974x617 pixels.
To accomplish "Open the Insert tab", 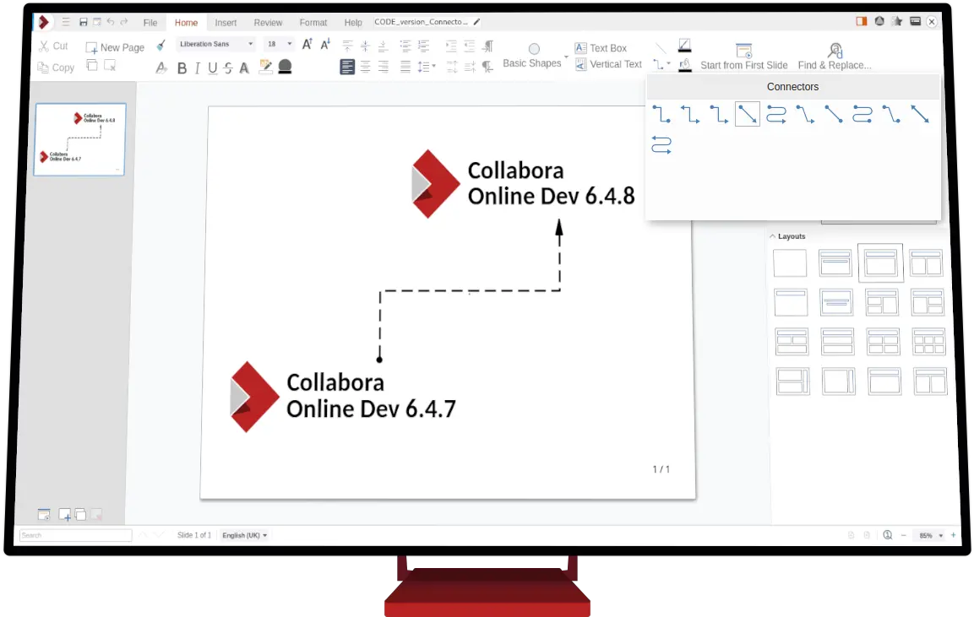I will tap(226, 23).
